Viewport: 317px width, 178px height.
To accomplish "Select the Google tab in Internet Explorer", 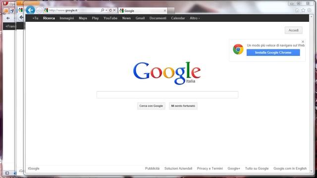I will tap(143, 11).
